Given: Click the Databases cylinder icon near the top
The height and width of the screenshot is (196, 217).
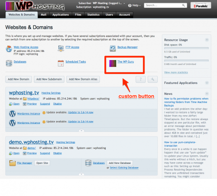Looking at the screenshot, I should [9, 63].
